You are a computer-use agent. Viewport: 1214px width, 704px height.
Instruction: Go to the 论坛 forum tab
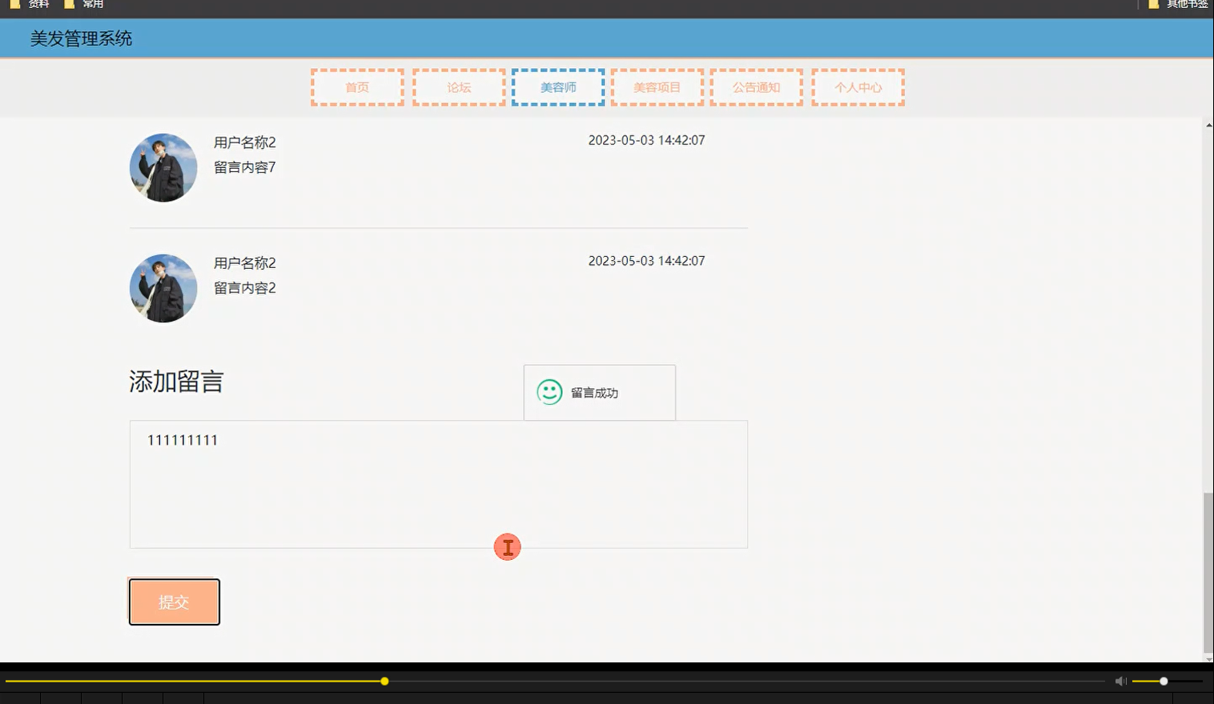pos(459,87)
